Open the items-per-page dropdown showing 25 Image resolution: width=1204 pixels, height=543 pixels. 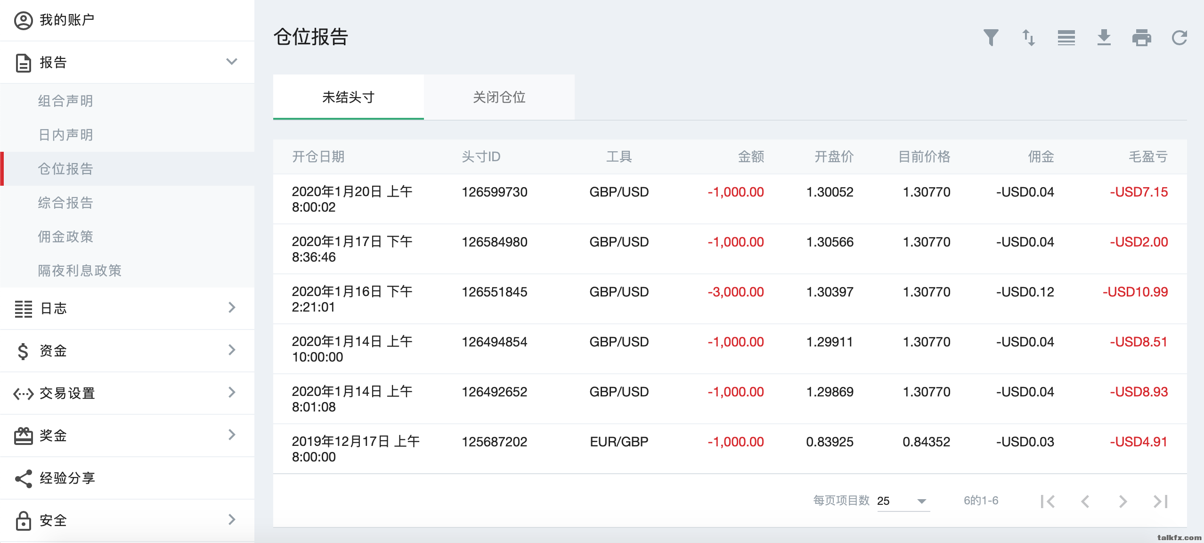[903, 501]
